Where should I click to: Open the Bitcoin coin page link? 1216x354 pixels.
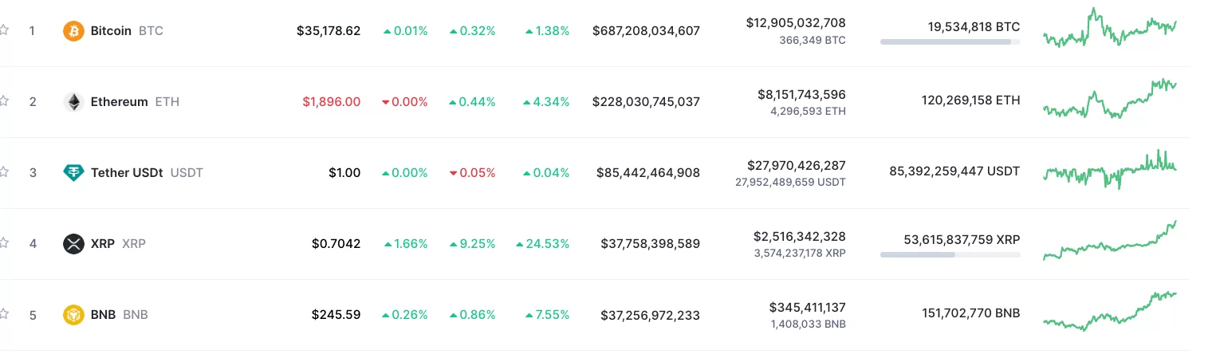111,31
